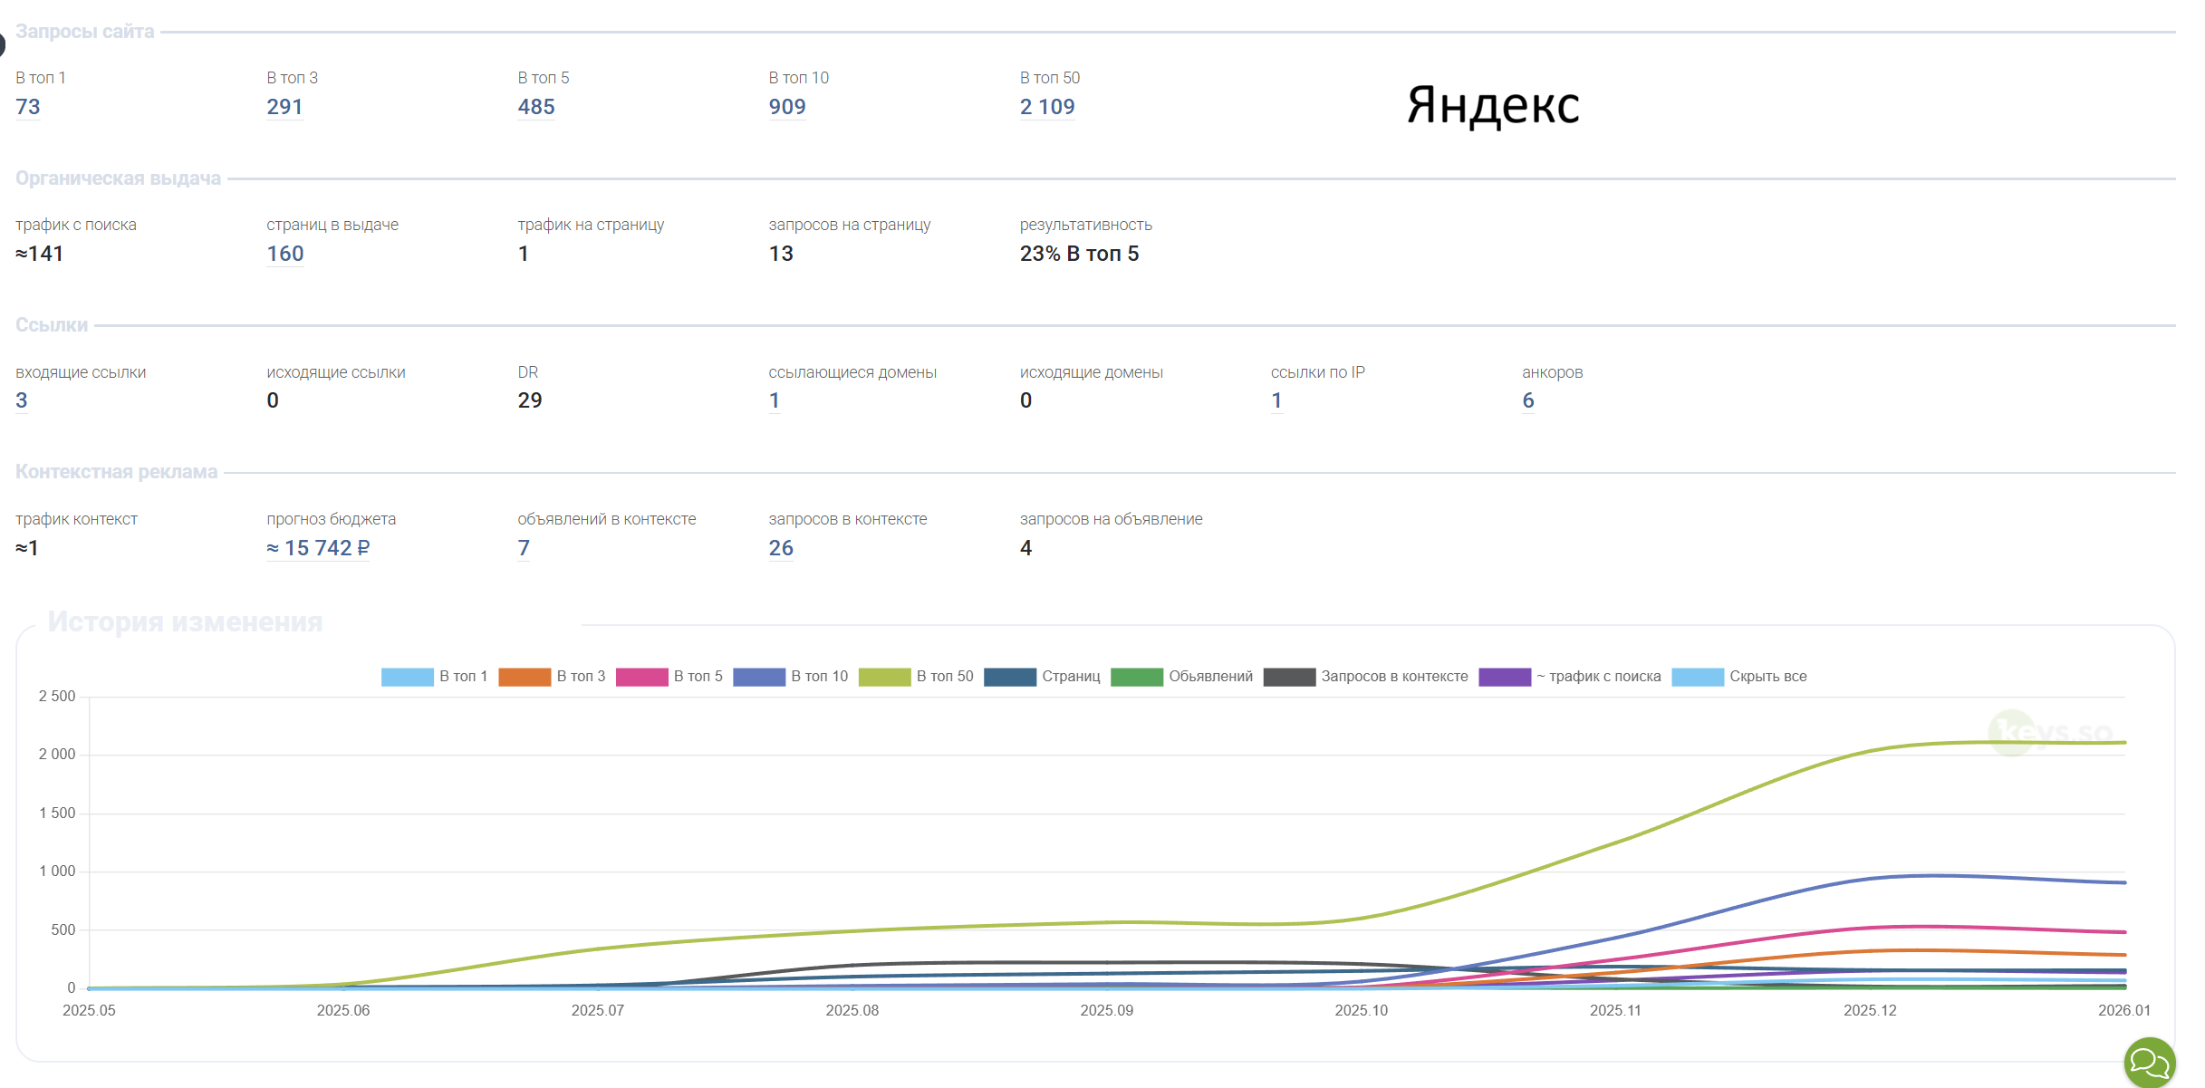2205x1088 pixels.
Task: Click the blue В топ 10 legend swatch
Action: (759, 677)
